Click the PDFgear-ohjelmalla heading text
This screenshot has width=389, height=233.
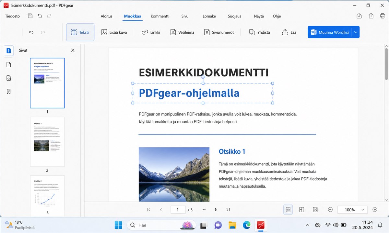pyautogui.click(x=189, y=93)
